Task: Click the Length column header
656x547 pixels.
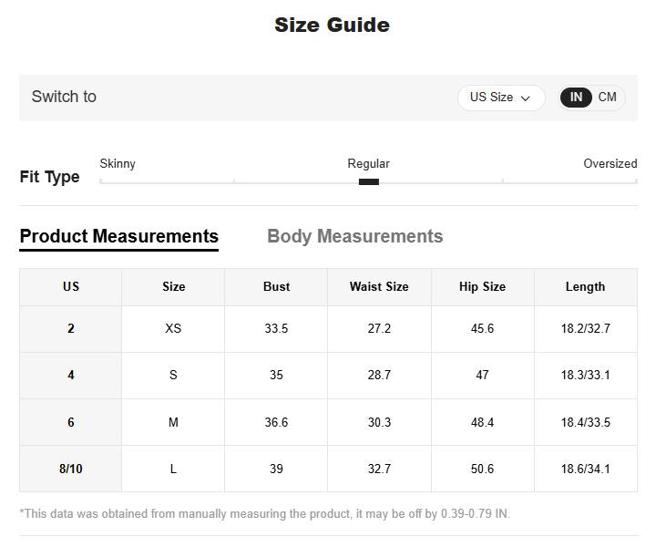Action: [x=585, y=286]
